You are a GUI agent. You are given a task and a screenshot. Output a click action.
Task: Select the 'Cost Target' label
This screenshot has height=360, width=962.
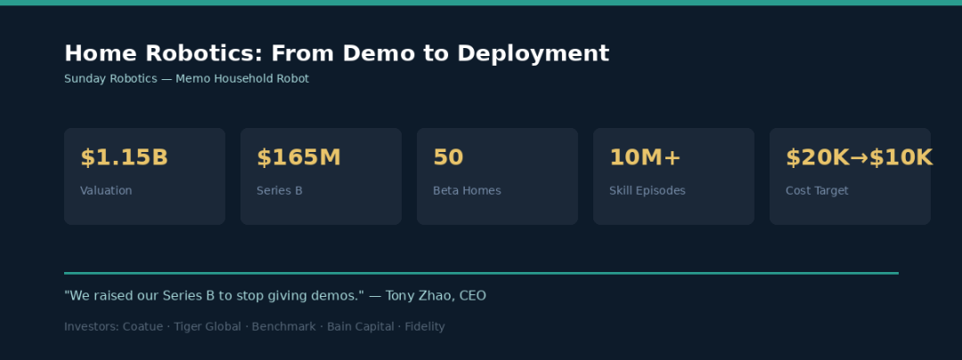click(x=817, y=190)
